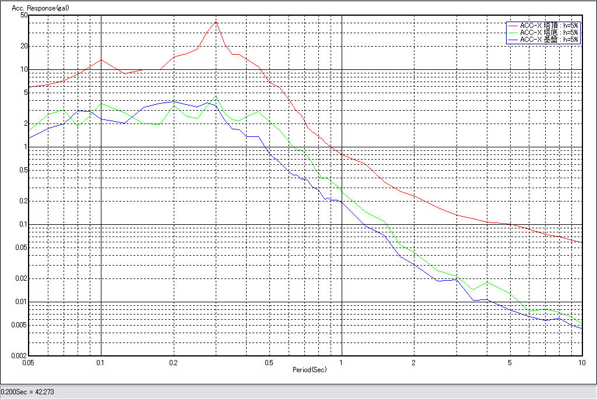Click the Y-axis tick label '0.05'
This screenshot has width=597, height=399.
(x=22, y=248)
